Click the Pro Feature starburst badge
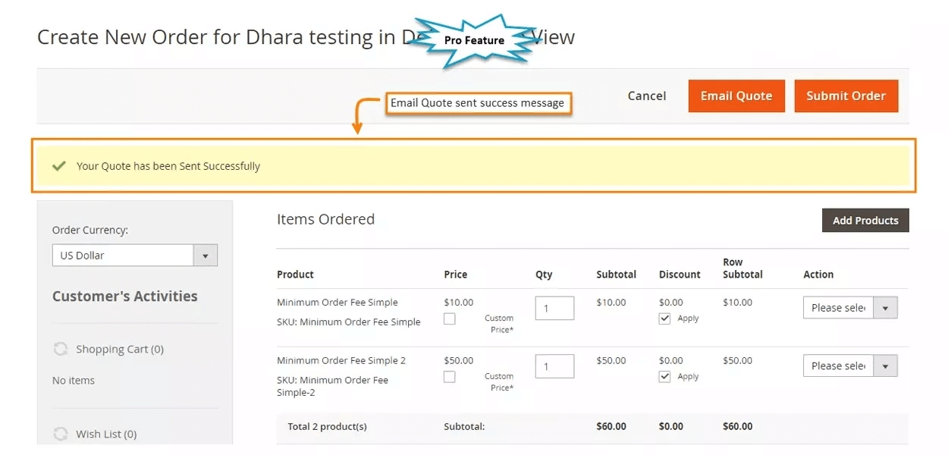The height and width of the screenshot is (455, 948). tap(475, 40)
